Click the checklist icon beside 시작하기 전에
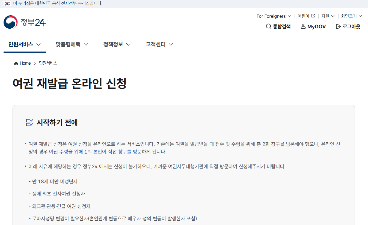 tap(29, 122)
